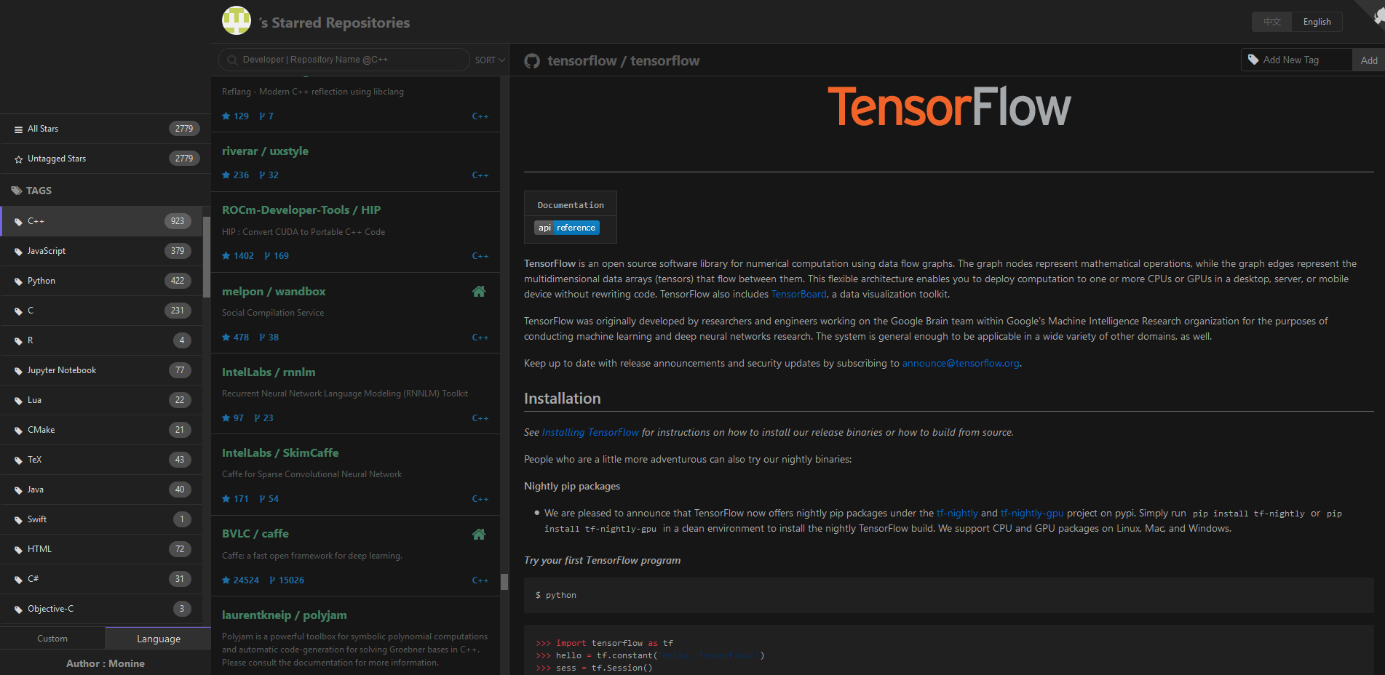Click the Python tag count 422
This screenshot has width=1385, height=675.
pos(178,281)
